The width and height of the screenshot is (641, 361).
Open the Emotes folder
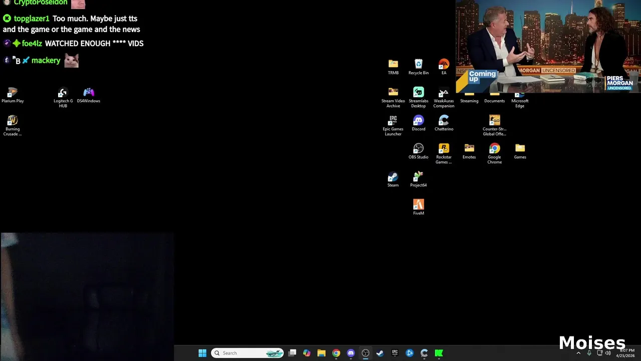(469, 151)
